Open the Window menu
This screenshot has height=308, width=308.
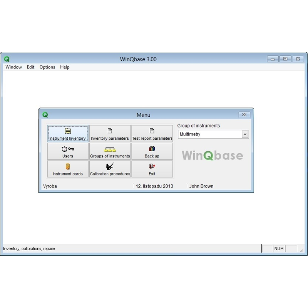tap(13, 67)
